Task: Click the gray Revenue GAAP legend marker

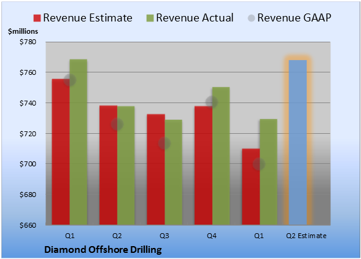Action: pyautogui.click(x=251, y=18)
